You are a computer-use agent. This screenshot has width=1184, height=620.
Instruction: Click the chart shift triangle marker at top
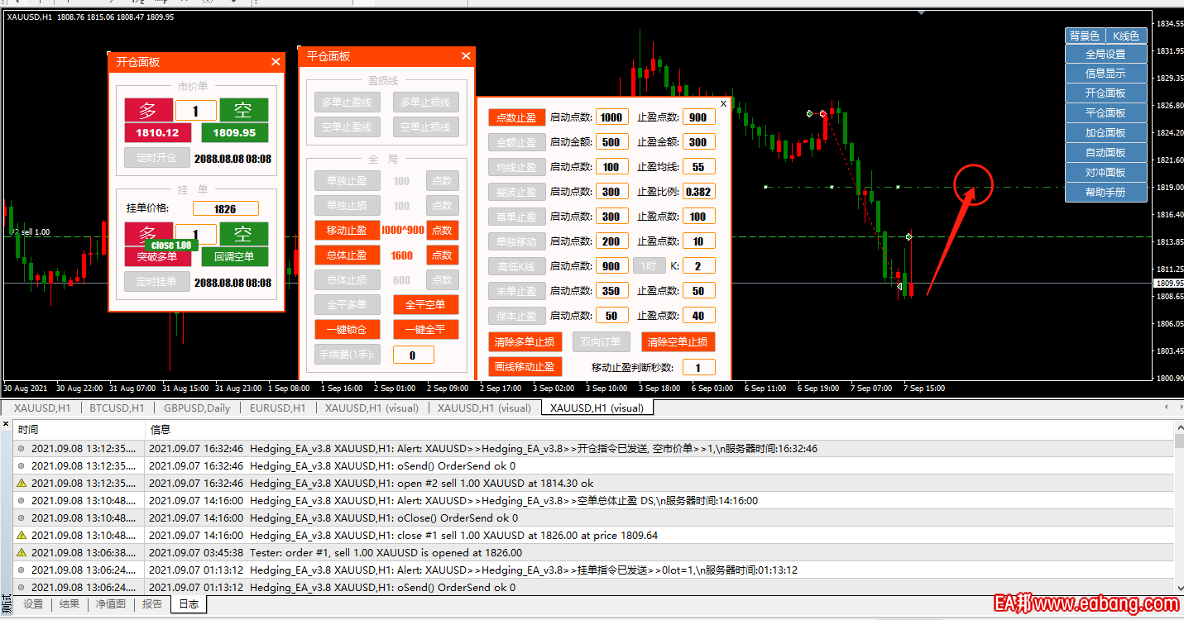point(920,12)
